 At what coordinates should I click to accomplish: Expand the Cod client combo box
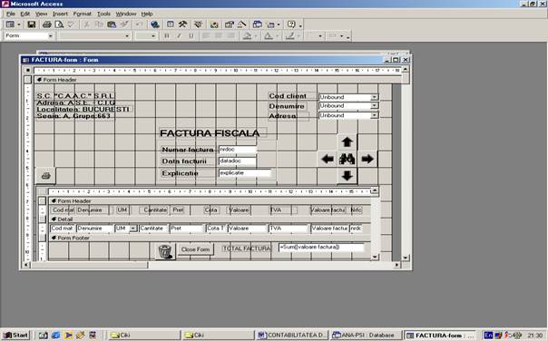375,97
